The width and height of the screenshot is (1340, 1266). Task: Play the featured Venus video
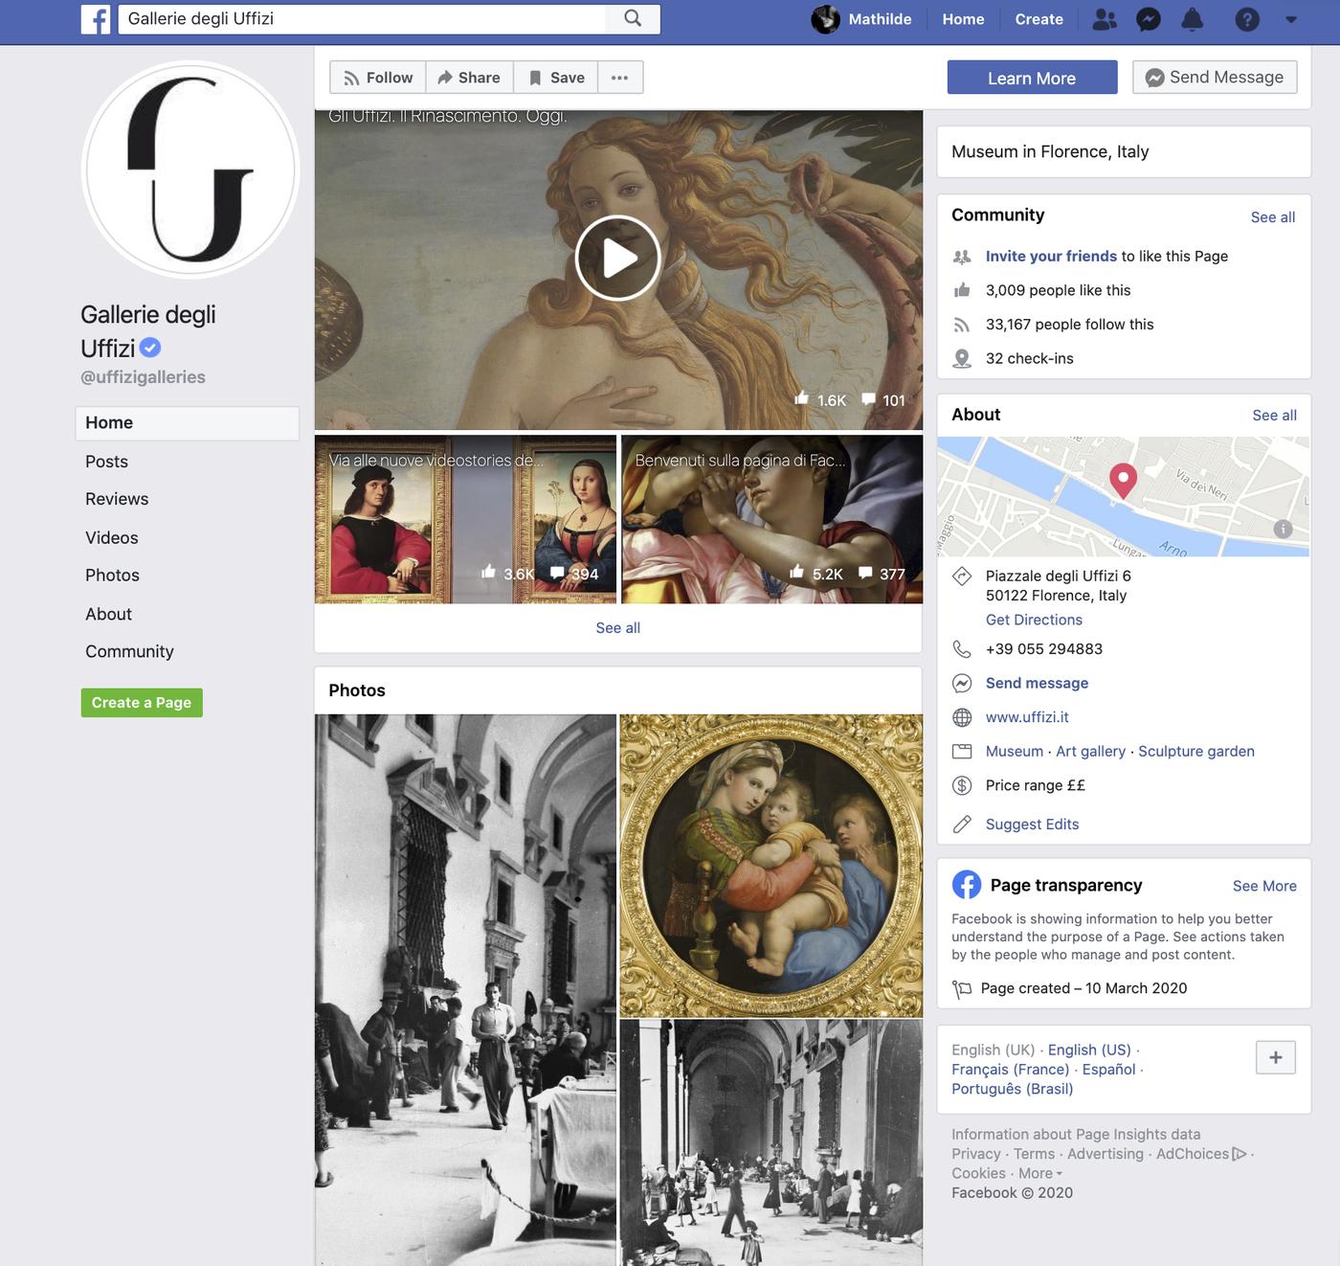coord(618,258)
